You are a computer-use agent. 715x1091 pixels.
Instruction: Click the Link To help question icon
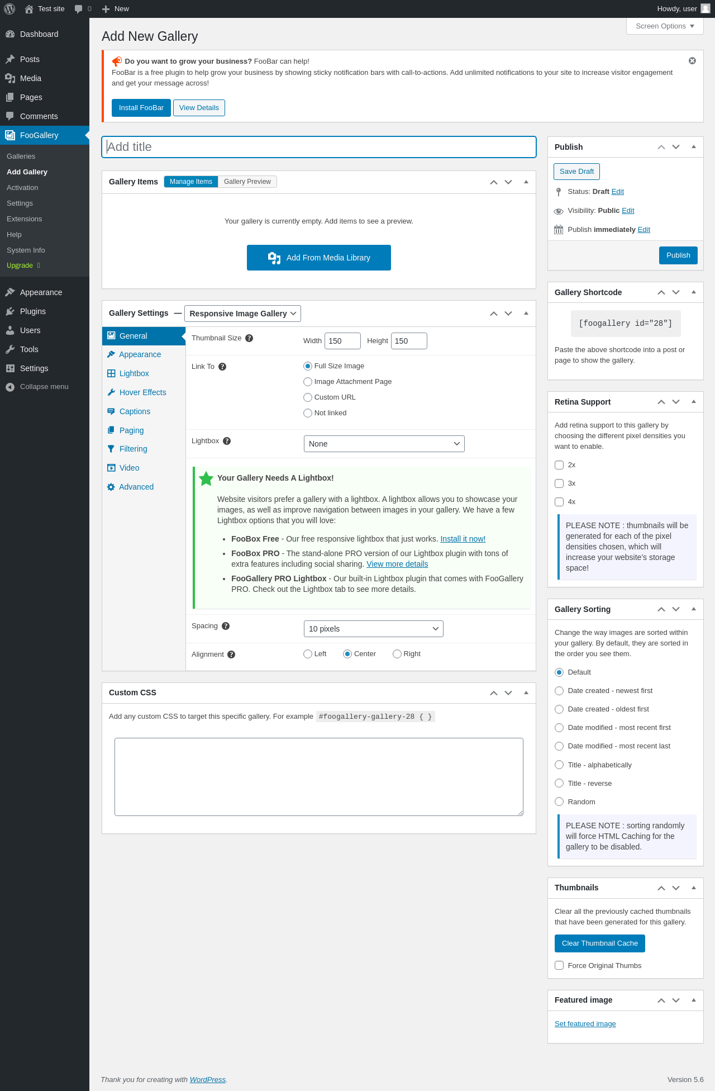coord(222,367)
